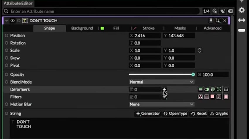The image size is (249, 139).
Task: Click the cursor-selection icon beside 1/4
Action: coord(215,11)
